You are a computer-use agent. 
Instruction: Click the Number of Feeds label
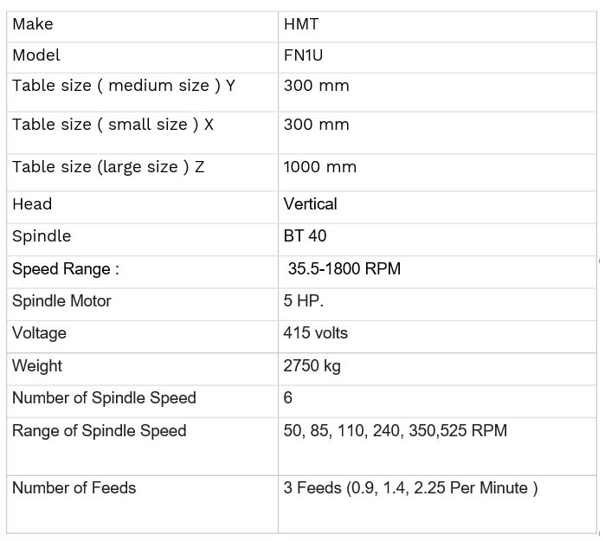[74, 487]
